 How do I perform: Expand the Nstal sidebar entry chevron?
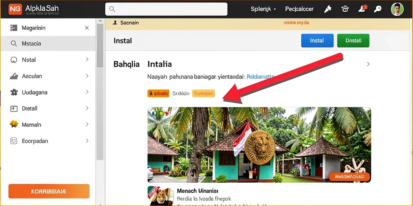pos(87,60)
